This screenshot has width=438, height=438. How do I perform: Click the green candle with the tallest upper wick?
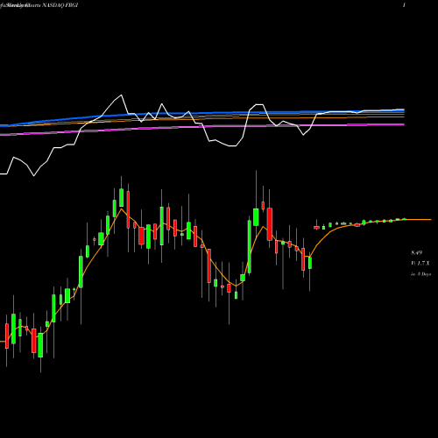[256, 217]
